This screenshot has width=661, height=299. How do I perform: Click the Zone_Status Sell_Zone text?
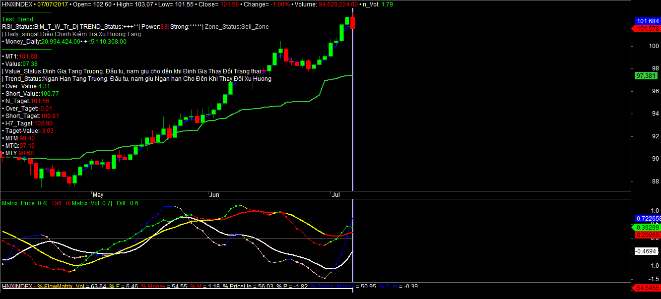(x=236, y=27)
